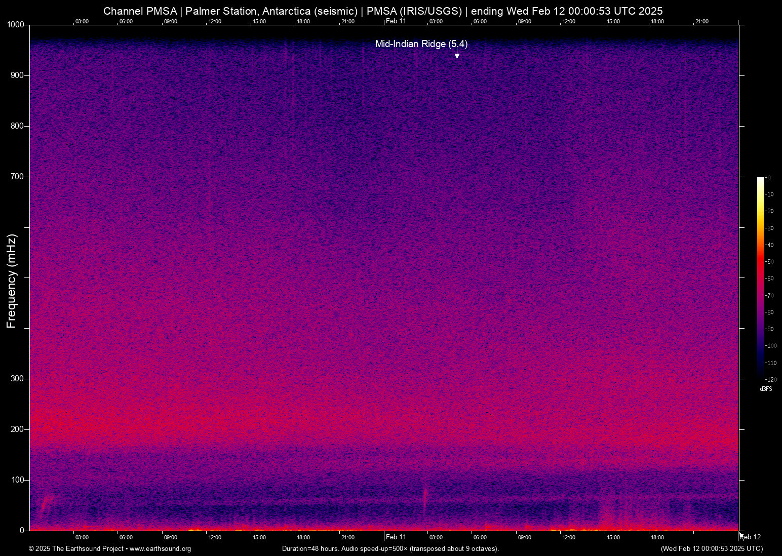Click the "-110" color scale value

pos(771,363)
